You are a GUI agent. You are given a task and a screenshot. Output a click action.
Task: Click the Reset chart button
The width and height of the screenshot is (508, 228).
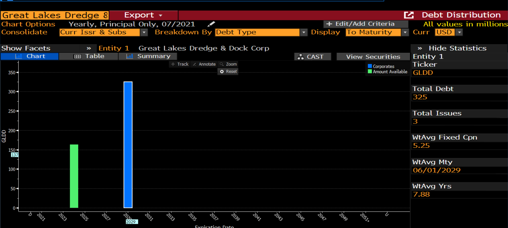(228, 72)
